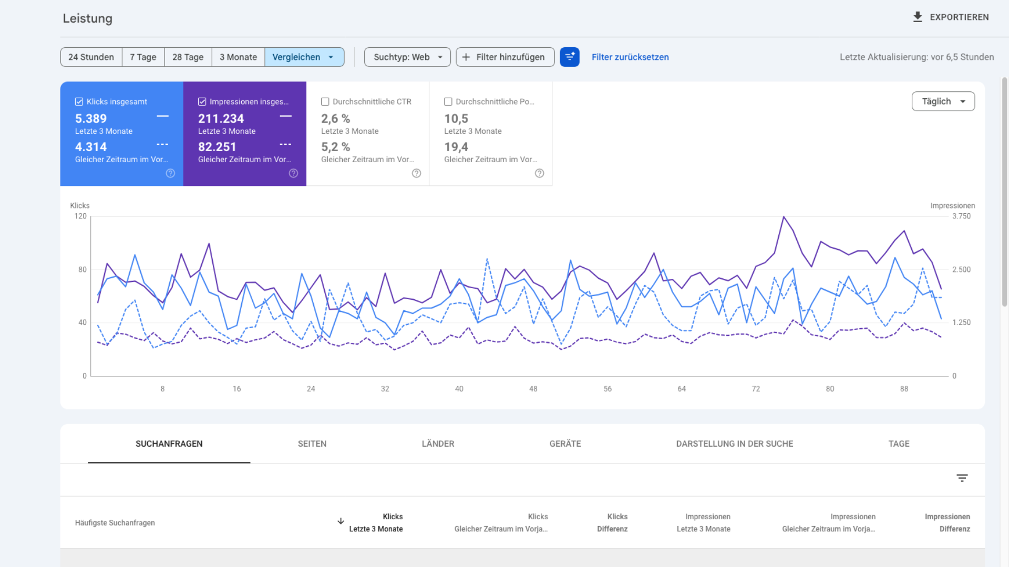Screen dimensions: 1009x567
Task: Open the table filter funnel icon
Action: 962,478
